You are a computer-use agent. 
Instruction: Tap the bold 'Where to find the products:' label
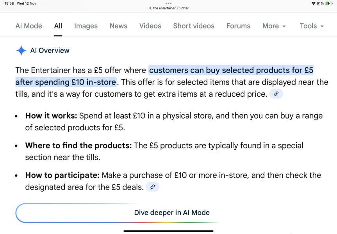78,145
